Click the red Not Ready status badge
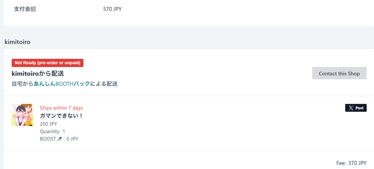This screenshot has width=374, height=169. tap(47, 63)
